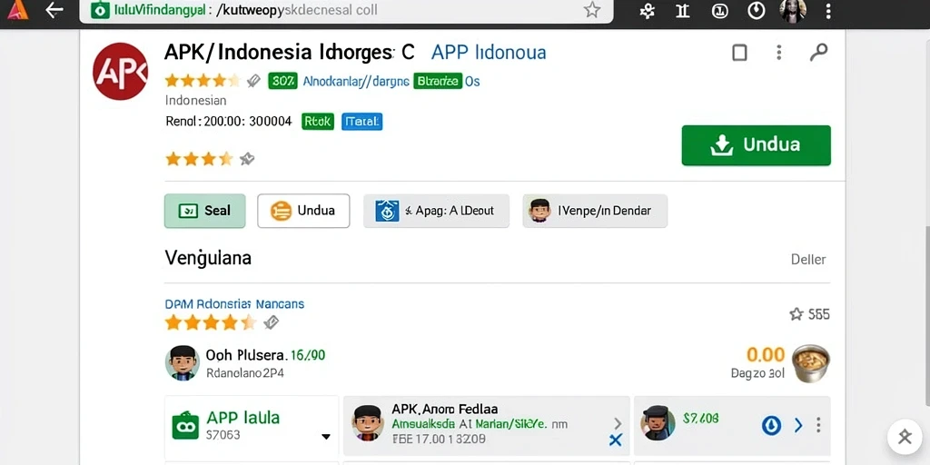The height and width of the screenshot is (465, 930).
Task: Bookmark page with address bar star
Action: (x=591, y=9)
